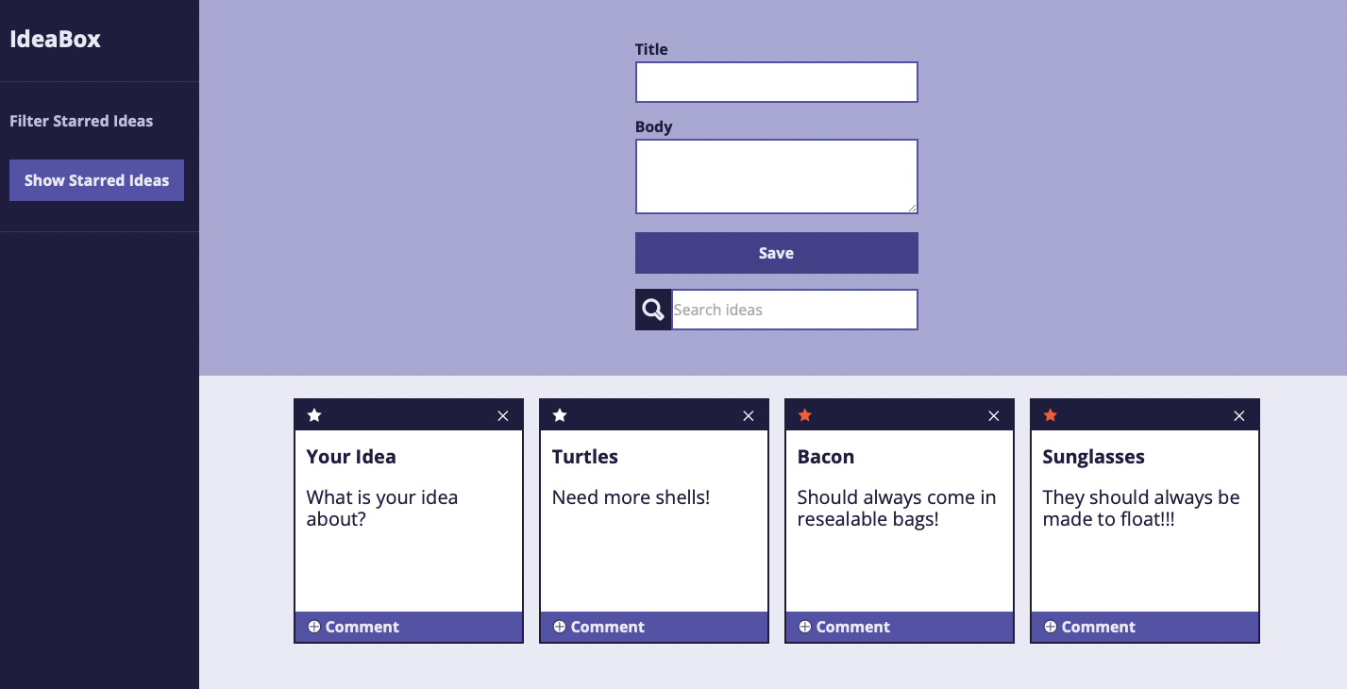Click the plus icon on Bacon's Comment bar
1347x689 pixels.
tap(805, 626)
